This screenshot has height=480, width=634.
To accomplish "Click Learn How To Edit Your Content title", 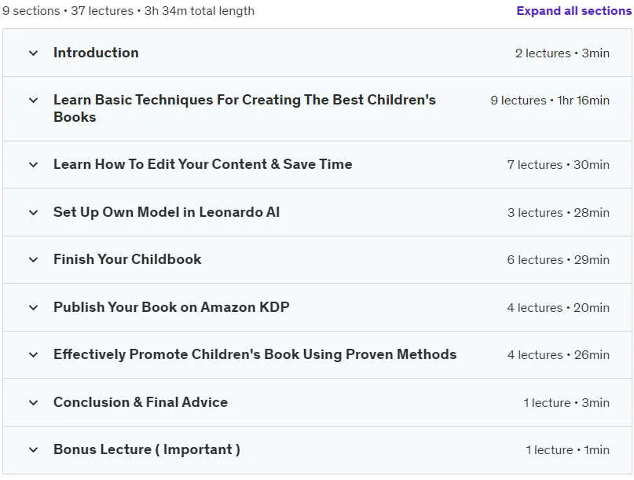I will (203, 164).
